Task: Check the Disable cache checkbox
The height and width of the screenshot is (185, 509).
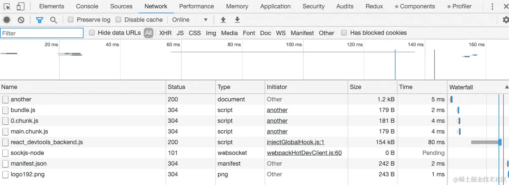Action: (x=118, y=20)
